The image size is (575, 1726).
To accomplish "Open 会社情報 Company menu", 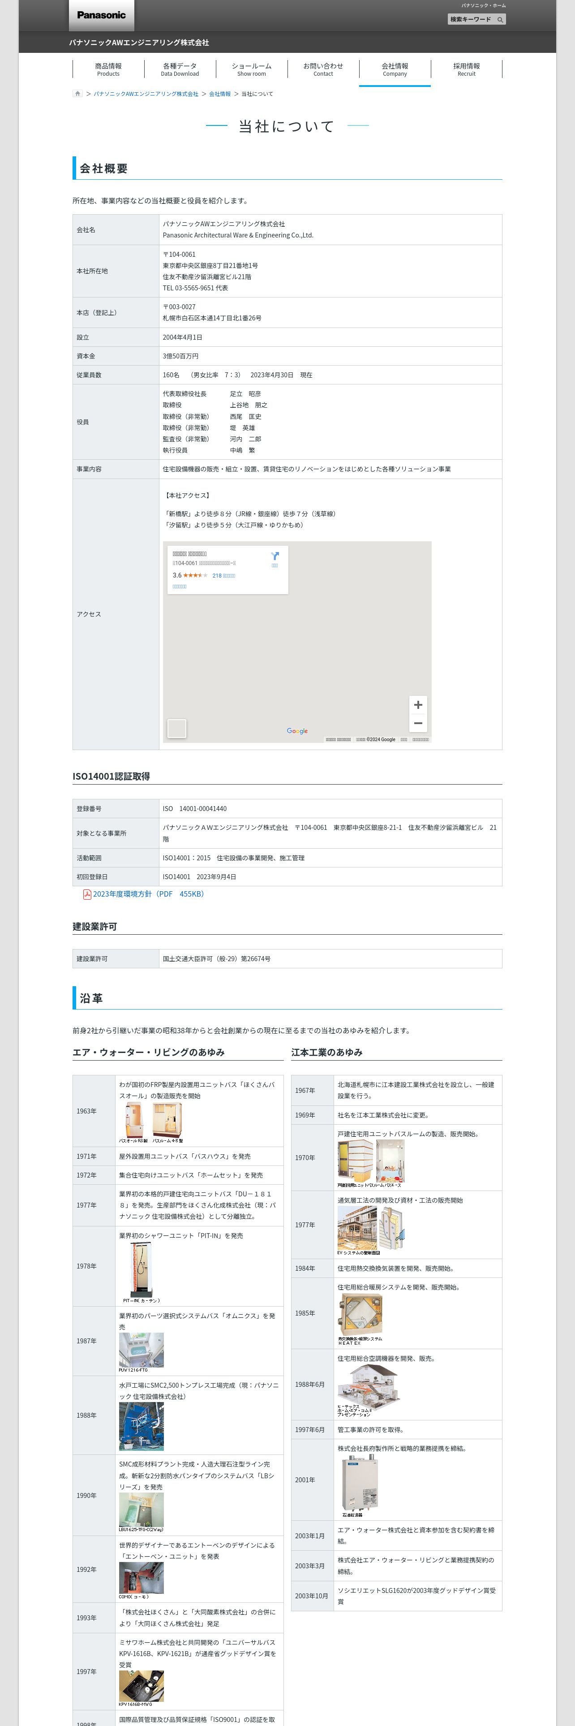I will pos(395,70).
